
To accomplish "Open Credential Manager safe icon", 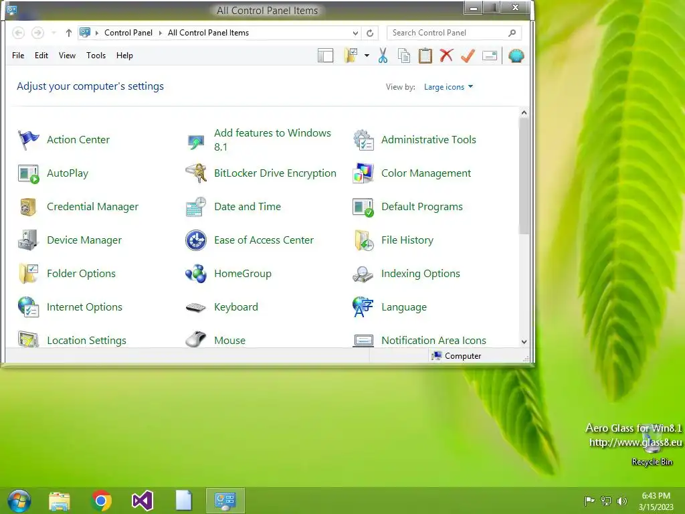I will pyautogui.click(x=28, y=207).
